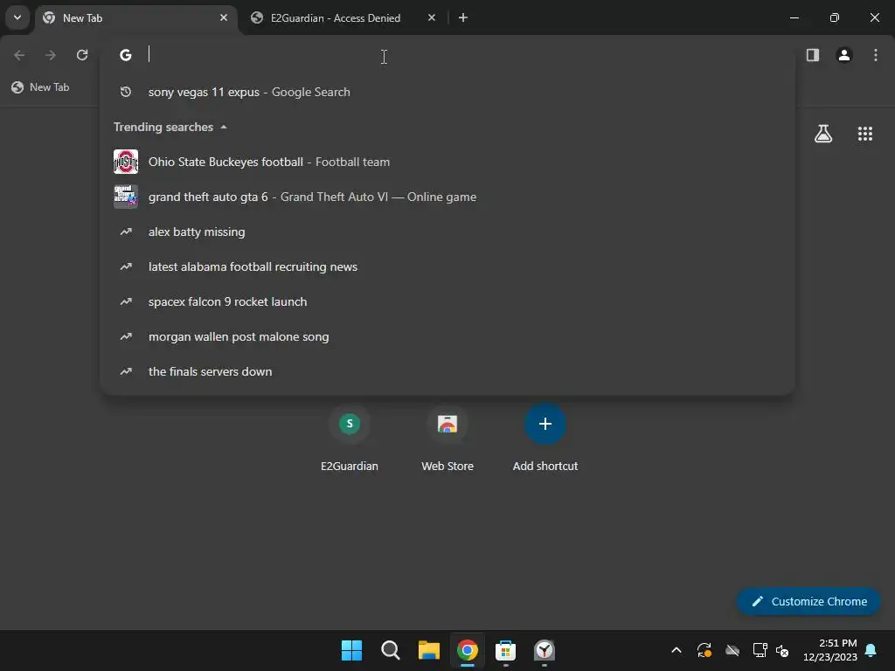The image size is (895, 671).
Task: Open the clock showing 2:51 PM
Action: [830, 650]
